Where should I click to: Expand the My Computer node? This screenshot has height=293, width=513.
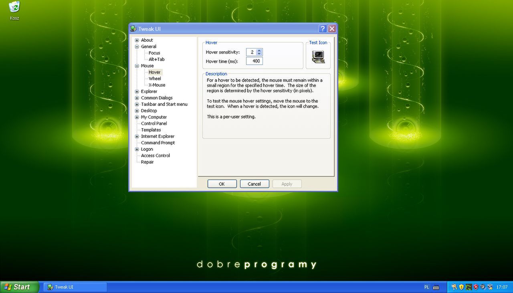coord(137,117)
